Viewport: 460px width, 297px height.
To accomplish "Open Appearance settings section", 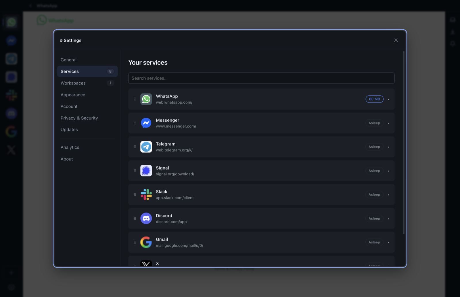I will click(x=87, y=95).
